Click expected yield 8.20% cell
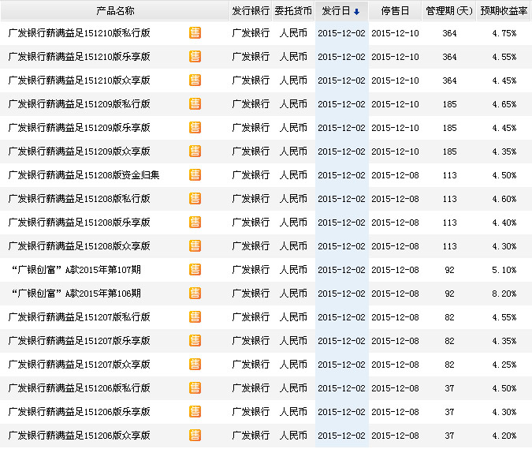 click(x=504, y=294)
